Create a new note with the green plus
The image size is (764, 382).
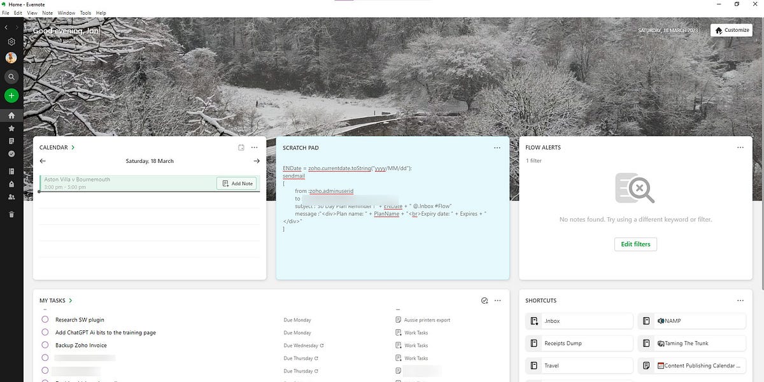click(10, 95)
